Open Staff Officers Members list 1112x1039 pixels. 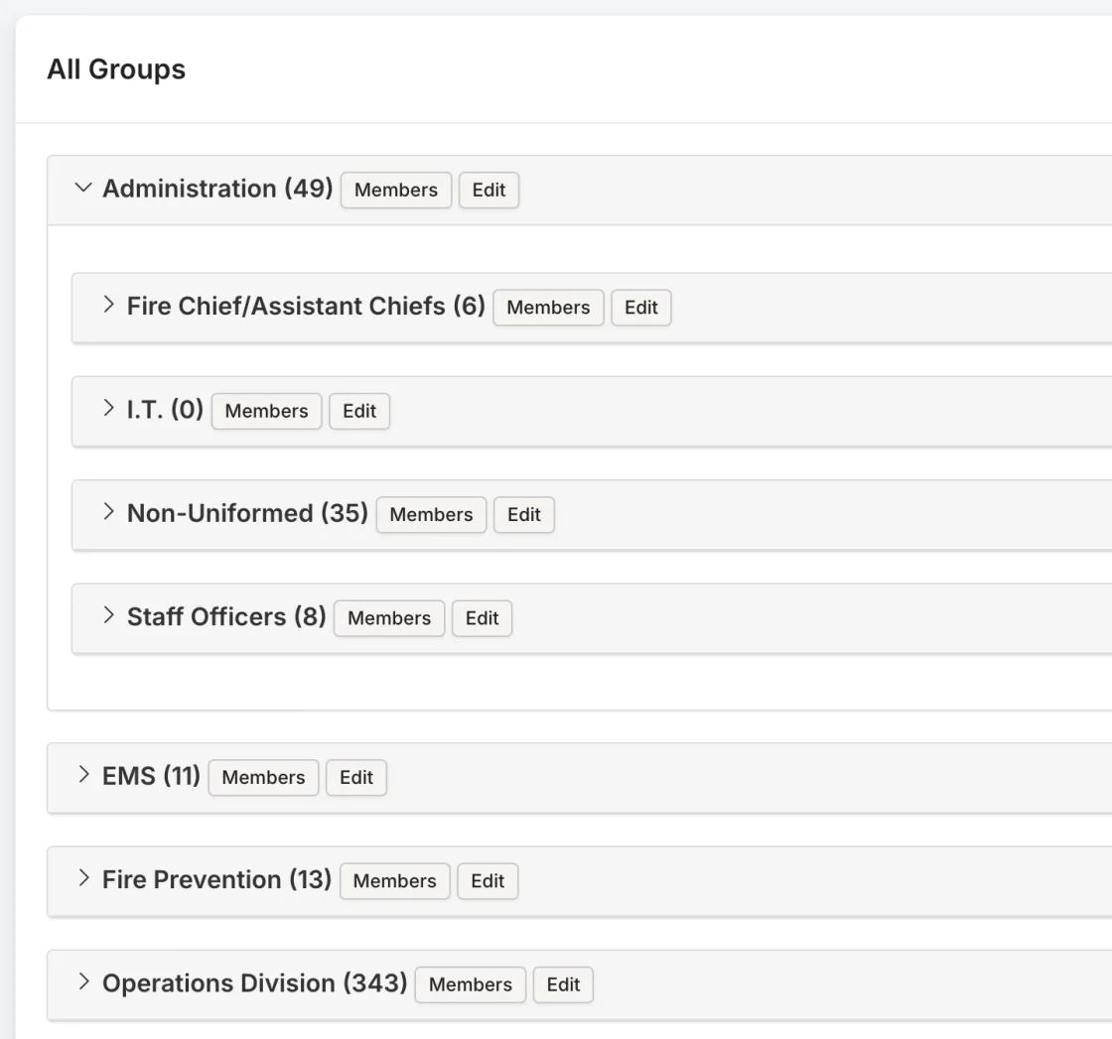coord(389,618)
